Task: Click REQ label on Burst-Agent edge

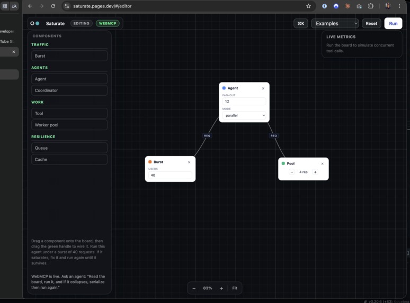Action: [x=207, y=135]
